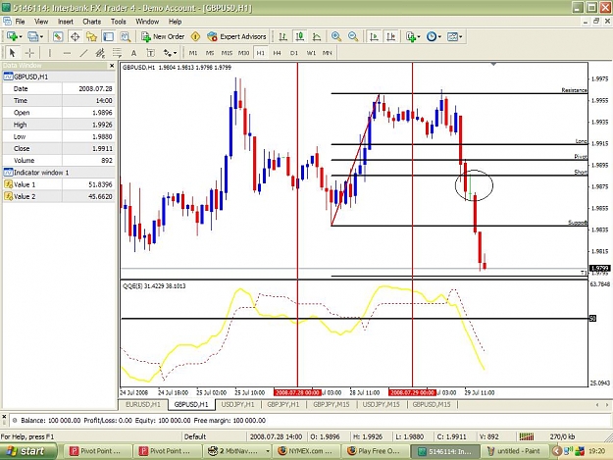The image size is (613, 460).
Task: Switch to the EURUSD,H1 chart tab
Action: 143,404
